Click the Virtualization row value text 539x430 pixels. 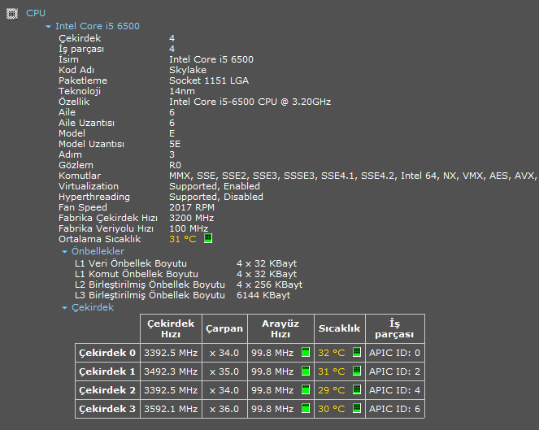pyautogui.click(x=215, y=186)
